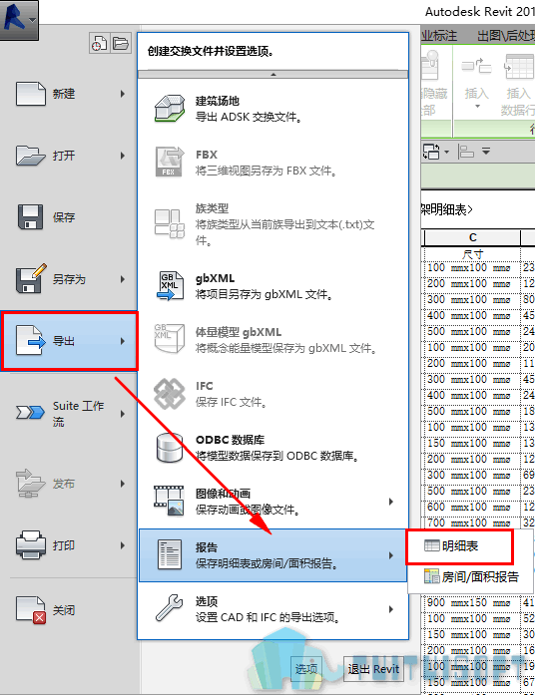The height and width of the screenshot is (695, 535).
Task: Expand the 新建 submenu arrow
Action: coord(123,94)
